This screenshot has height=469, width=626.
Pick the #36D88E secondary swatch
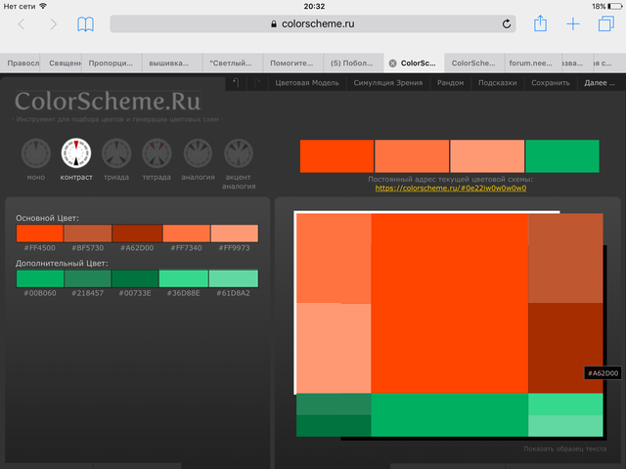pyautogui.click(x=184, y=278)
